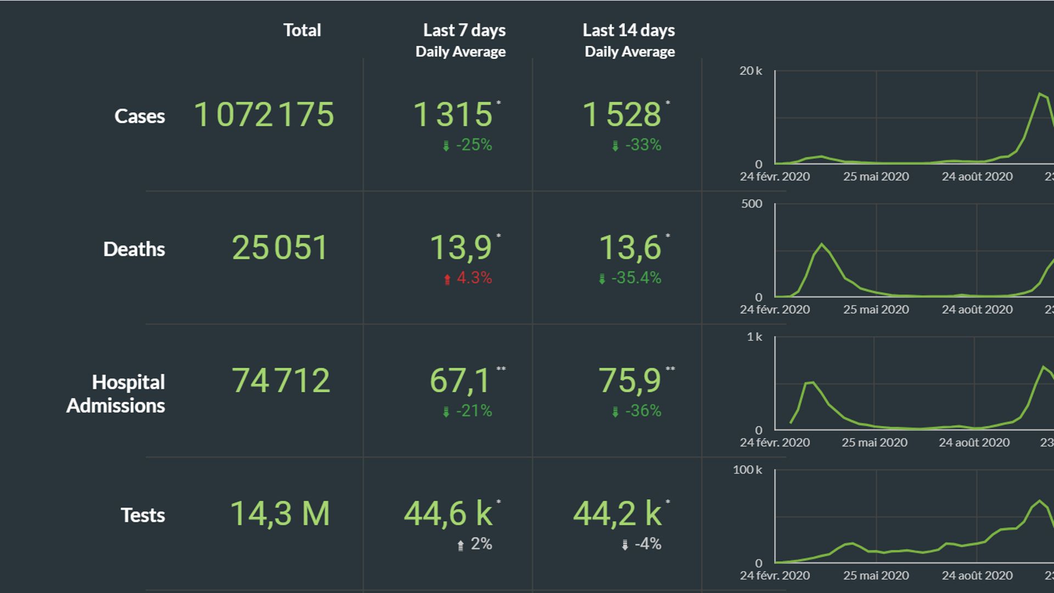Click the -33% change under cases
Viewport: 1054px width, 593px height.
(x=643, y=145)
